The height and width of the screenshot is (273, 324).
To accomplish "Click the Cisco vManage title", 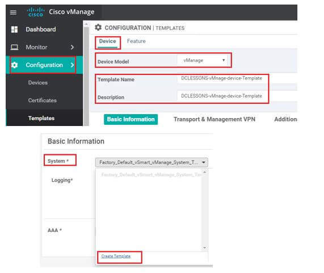I will pyautogui.click(x=71, y=12).
